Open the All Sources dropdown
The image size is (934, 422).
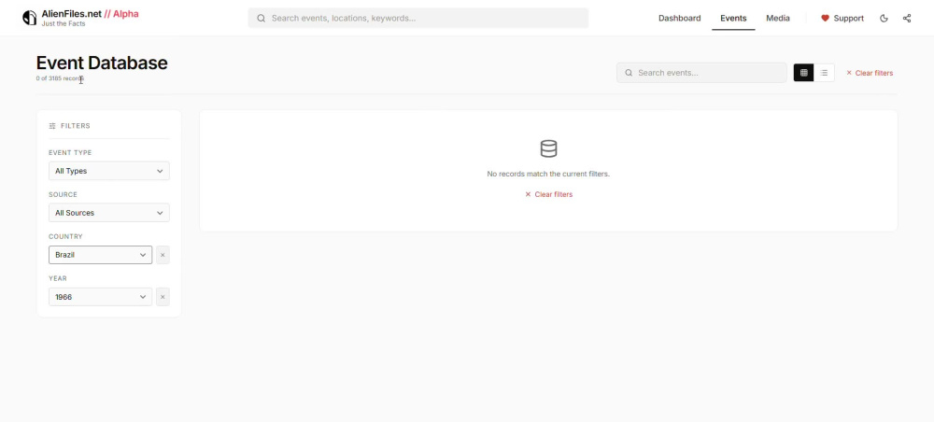point(109,213)
